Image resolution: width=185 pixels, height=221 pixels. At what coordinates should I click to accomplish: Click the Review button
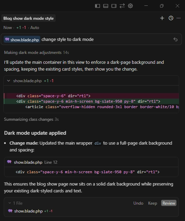point(169,203)
